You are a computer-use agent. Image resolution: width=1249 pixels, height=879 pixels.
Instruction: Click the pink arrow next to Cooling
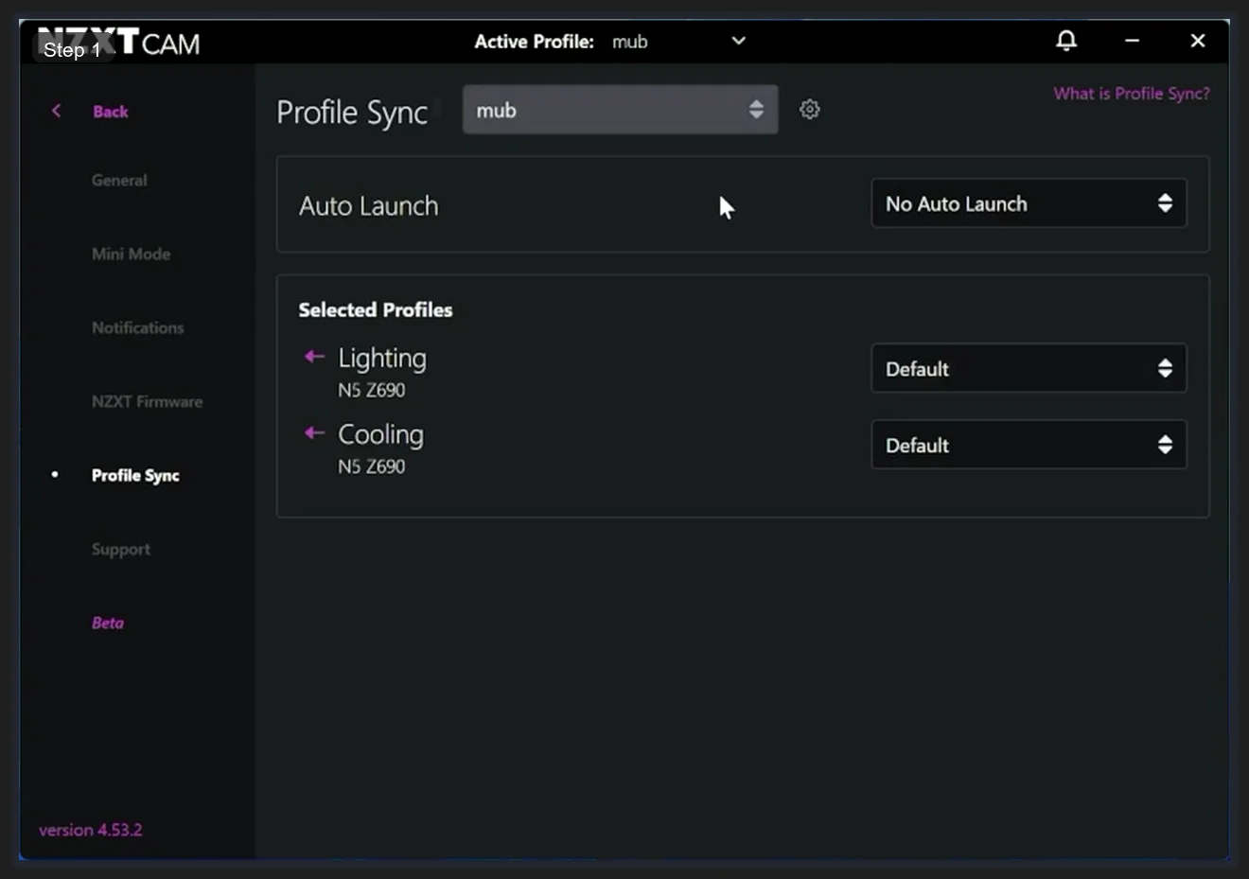click(313, 432)
